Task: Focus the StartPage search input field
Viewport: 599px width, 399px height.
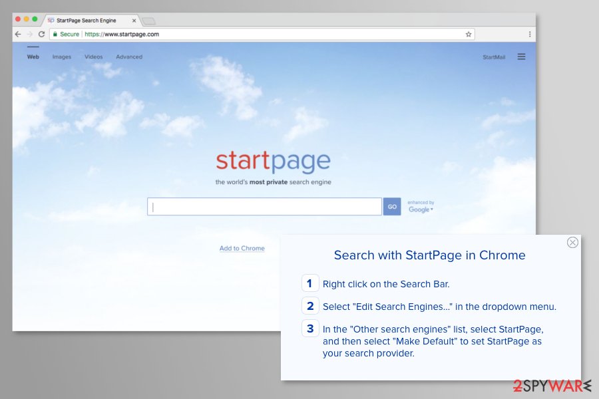Action: point(265,207)
